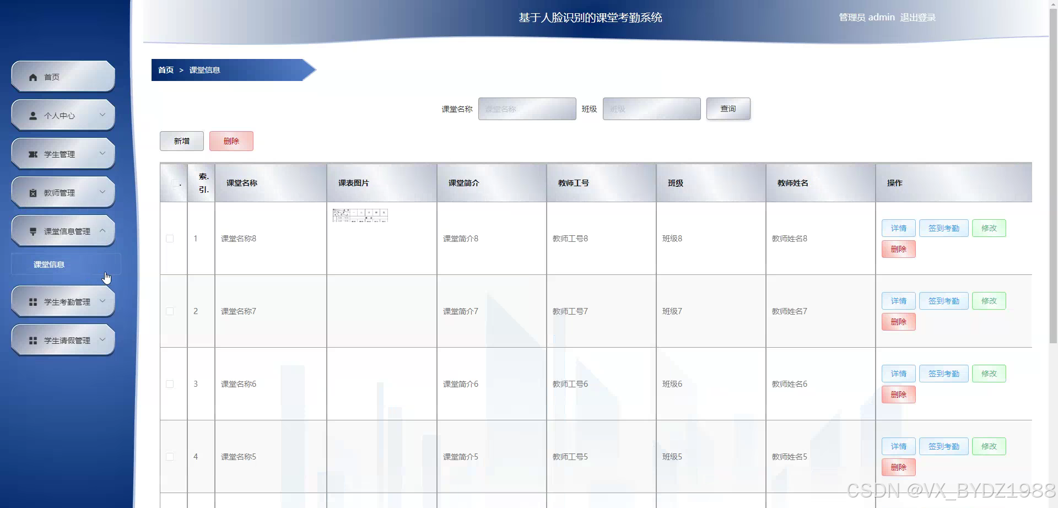This screenshot has height=508, width=1058.
Task: Open the 首页 sidebar menu item
Action: (63, 77)
